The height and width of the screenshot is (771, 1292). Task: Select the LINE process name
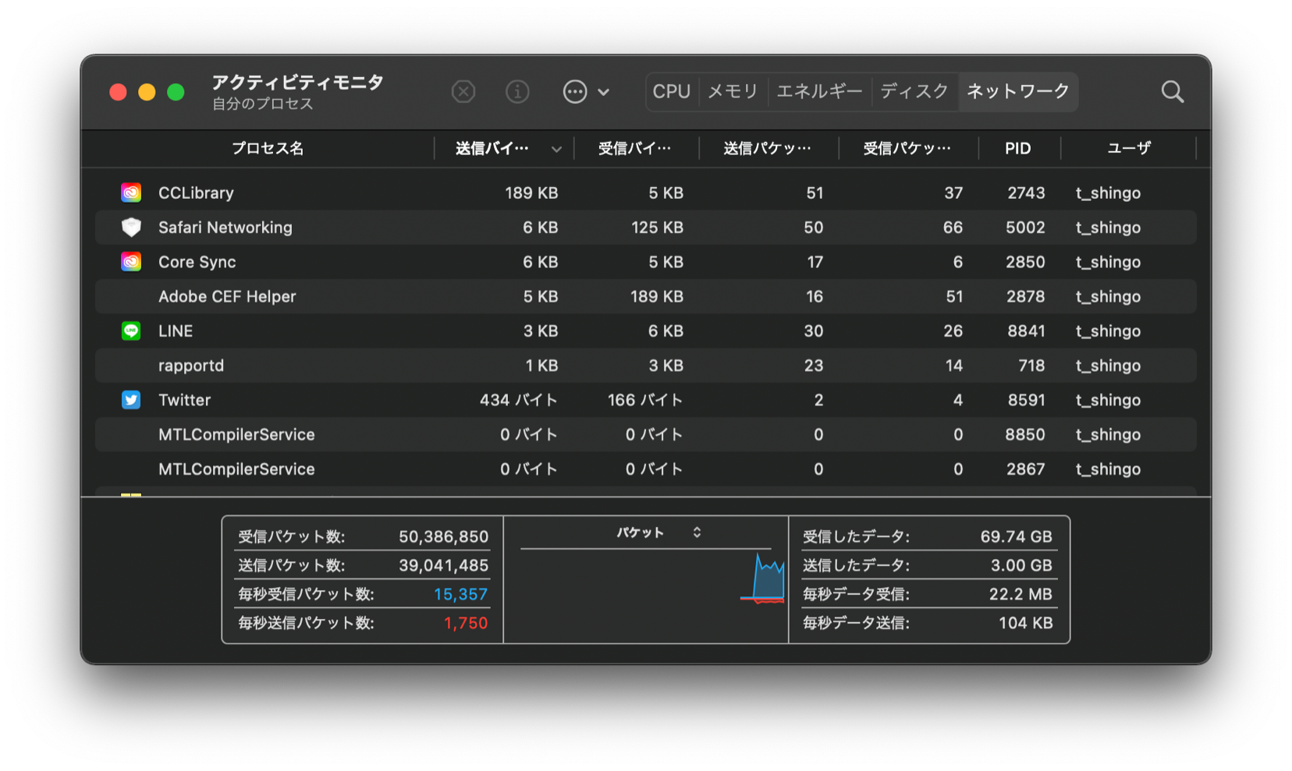click(x=176, y=331)
